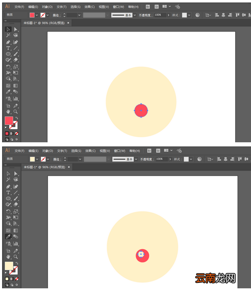Click the 描边 stroke link in upper window

pos(56,15)
